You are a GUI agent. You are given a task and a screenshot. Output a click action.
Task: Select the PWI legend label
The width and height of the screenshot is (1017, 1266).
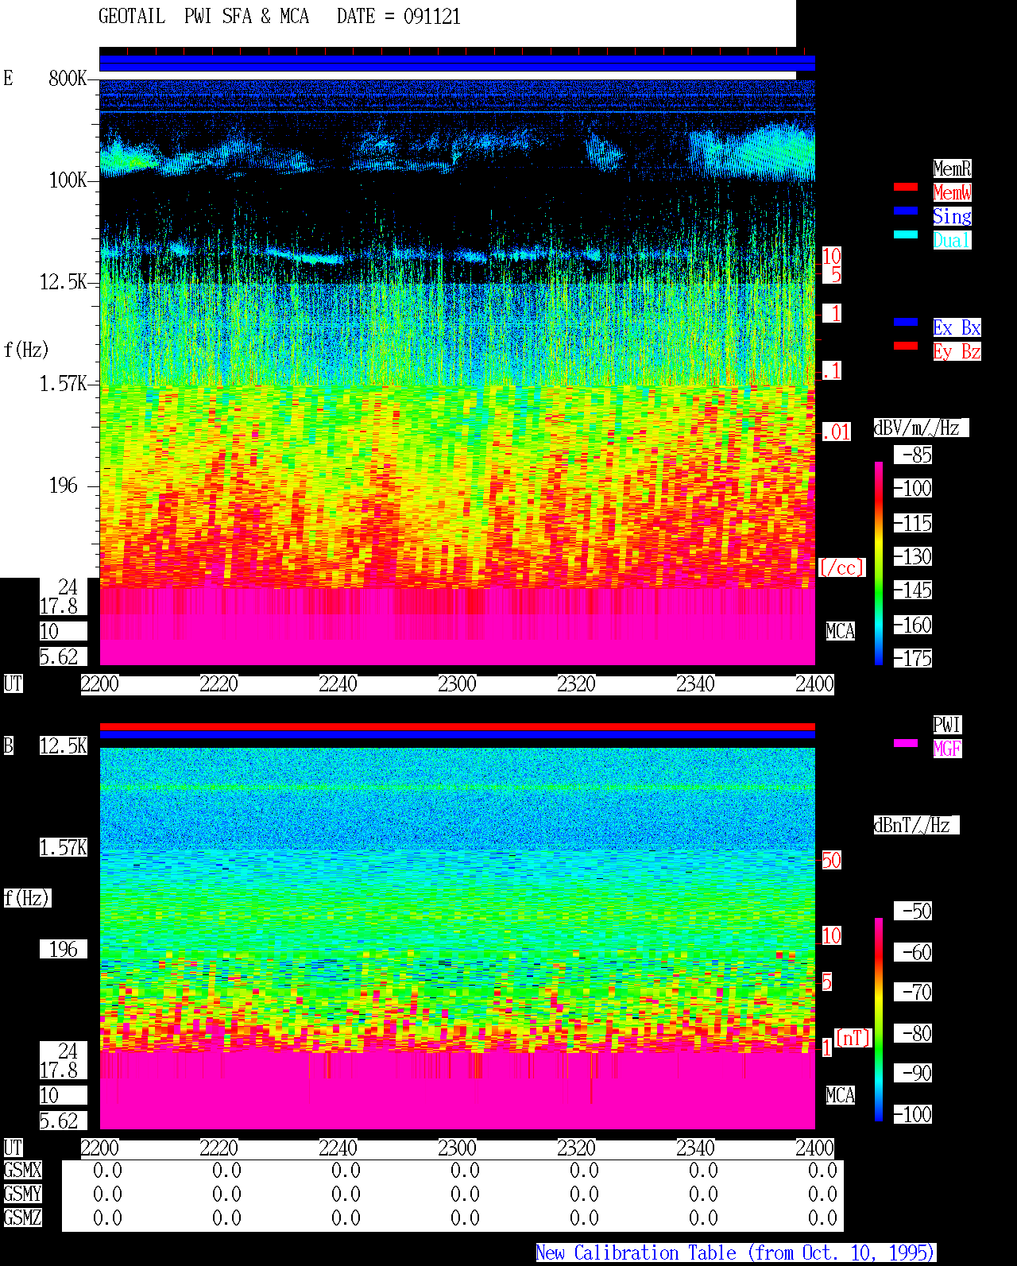947,725
